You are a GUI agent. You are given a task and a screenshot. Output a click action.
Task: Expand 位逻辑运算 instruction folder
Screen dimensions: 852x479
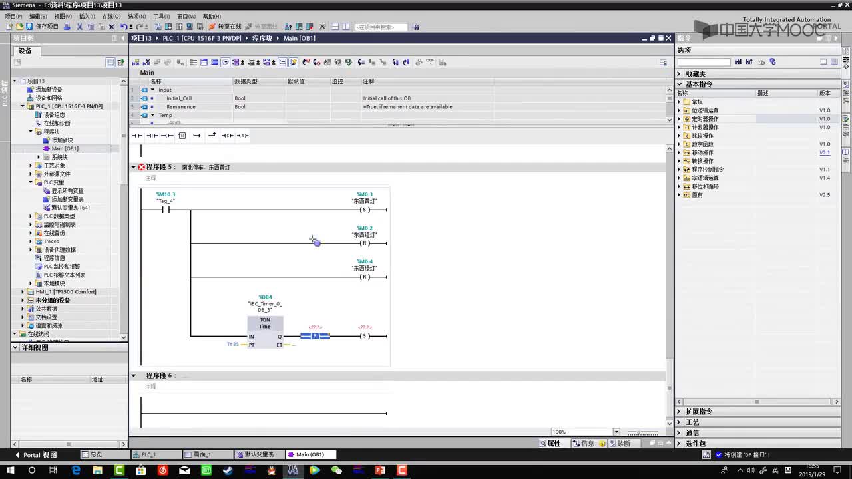[x=680, y=110]
